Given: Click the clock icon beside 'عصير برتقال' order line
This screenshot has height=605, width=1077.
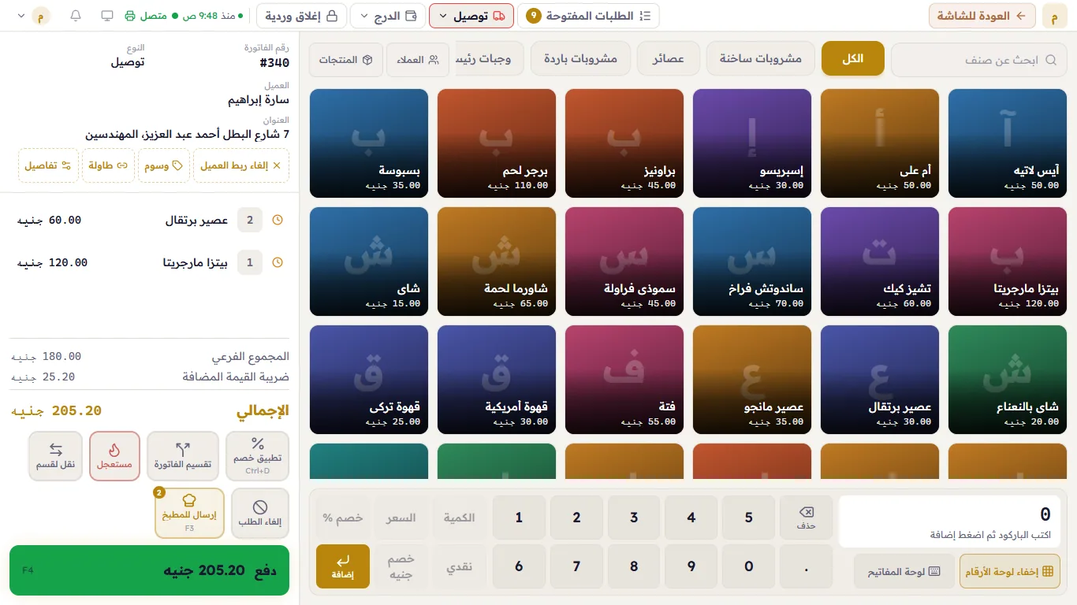Looking at the screenshot, I should pyautogui.click(x=278, y=220).
